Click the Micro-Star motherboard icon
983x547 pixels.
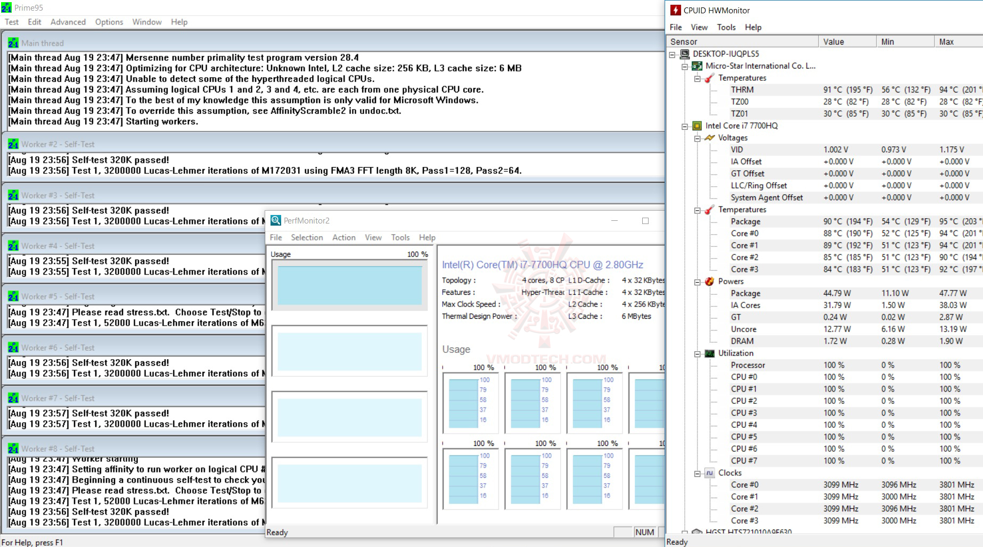tap(697, 66)
